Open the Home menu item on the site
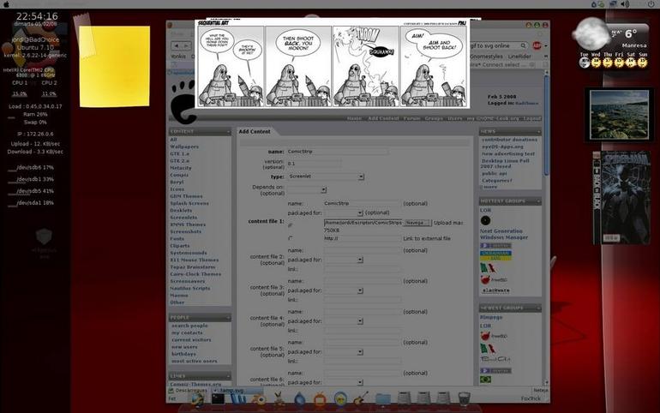This screenshot has width=660, height=413. (x=354, y=118)
